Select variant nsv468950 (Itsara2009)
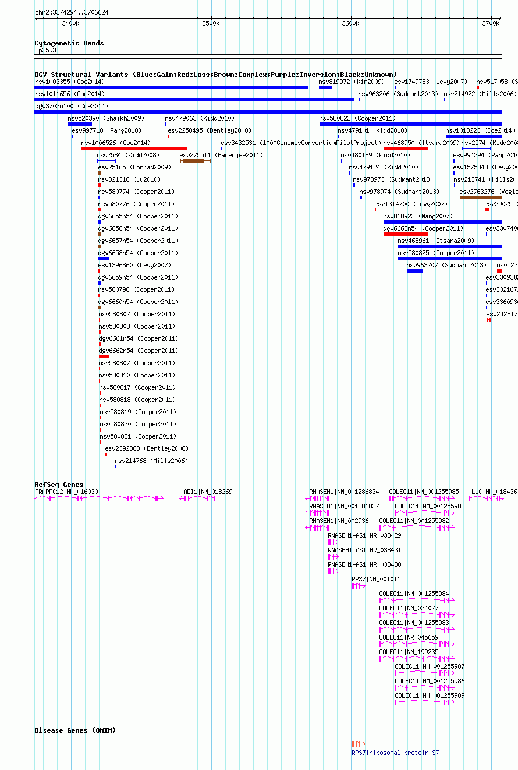The width and height of the screenshot is (518, 770). coord(422,143)
